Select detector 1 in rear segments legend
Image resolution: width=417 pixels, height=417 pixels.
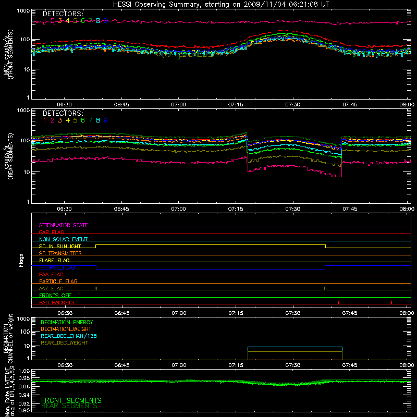45,120
